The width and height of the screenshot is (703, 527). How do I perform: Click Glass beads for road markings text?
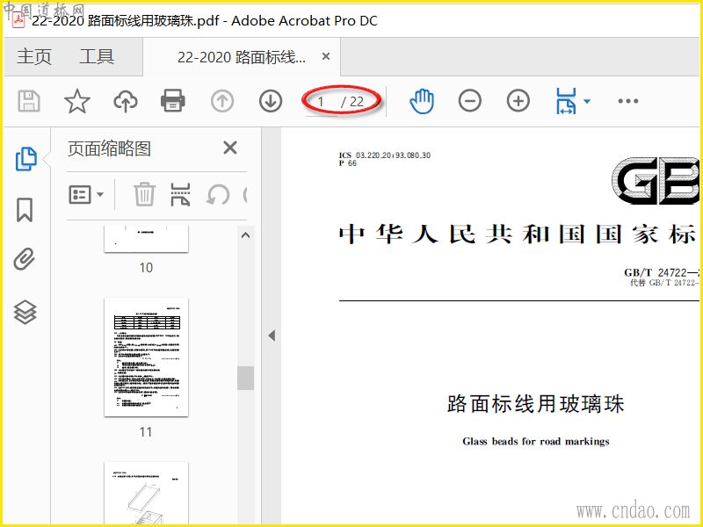(536, 442)
